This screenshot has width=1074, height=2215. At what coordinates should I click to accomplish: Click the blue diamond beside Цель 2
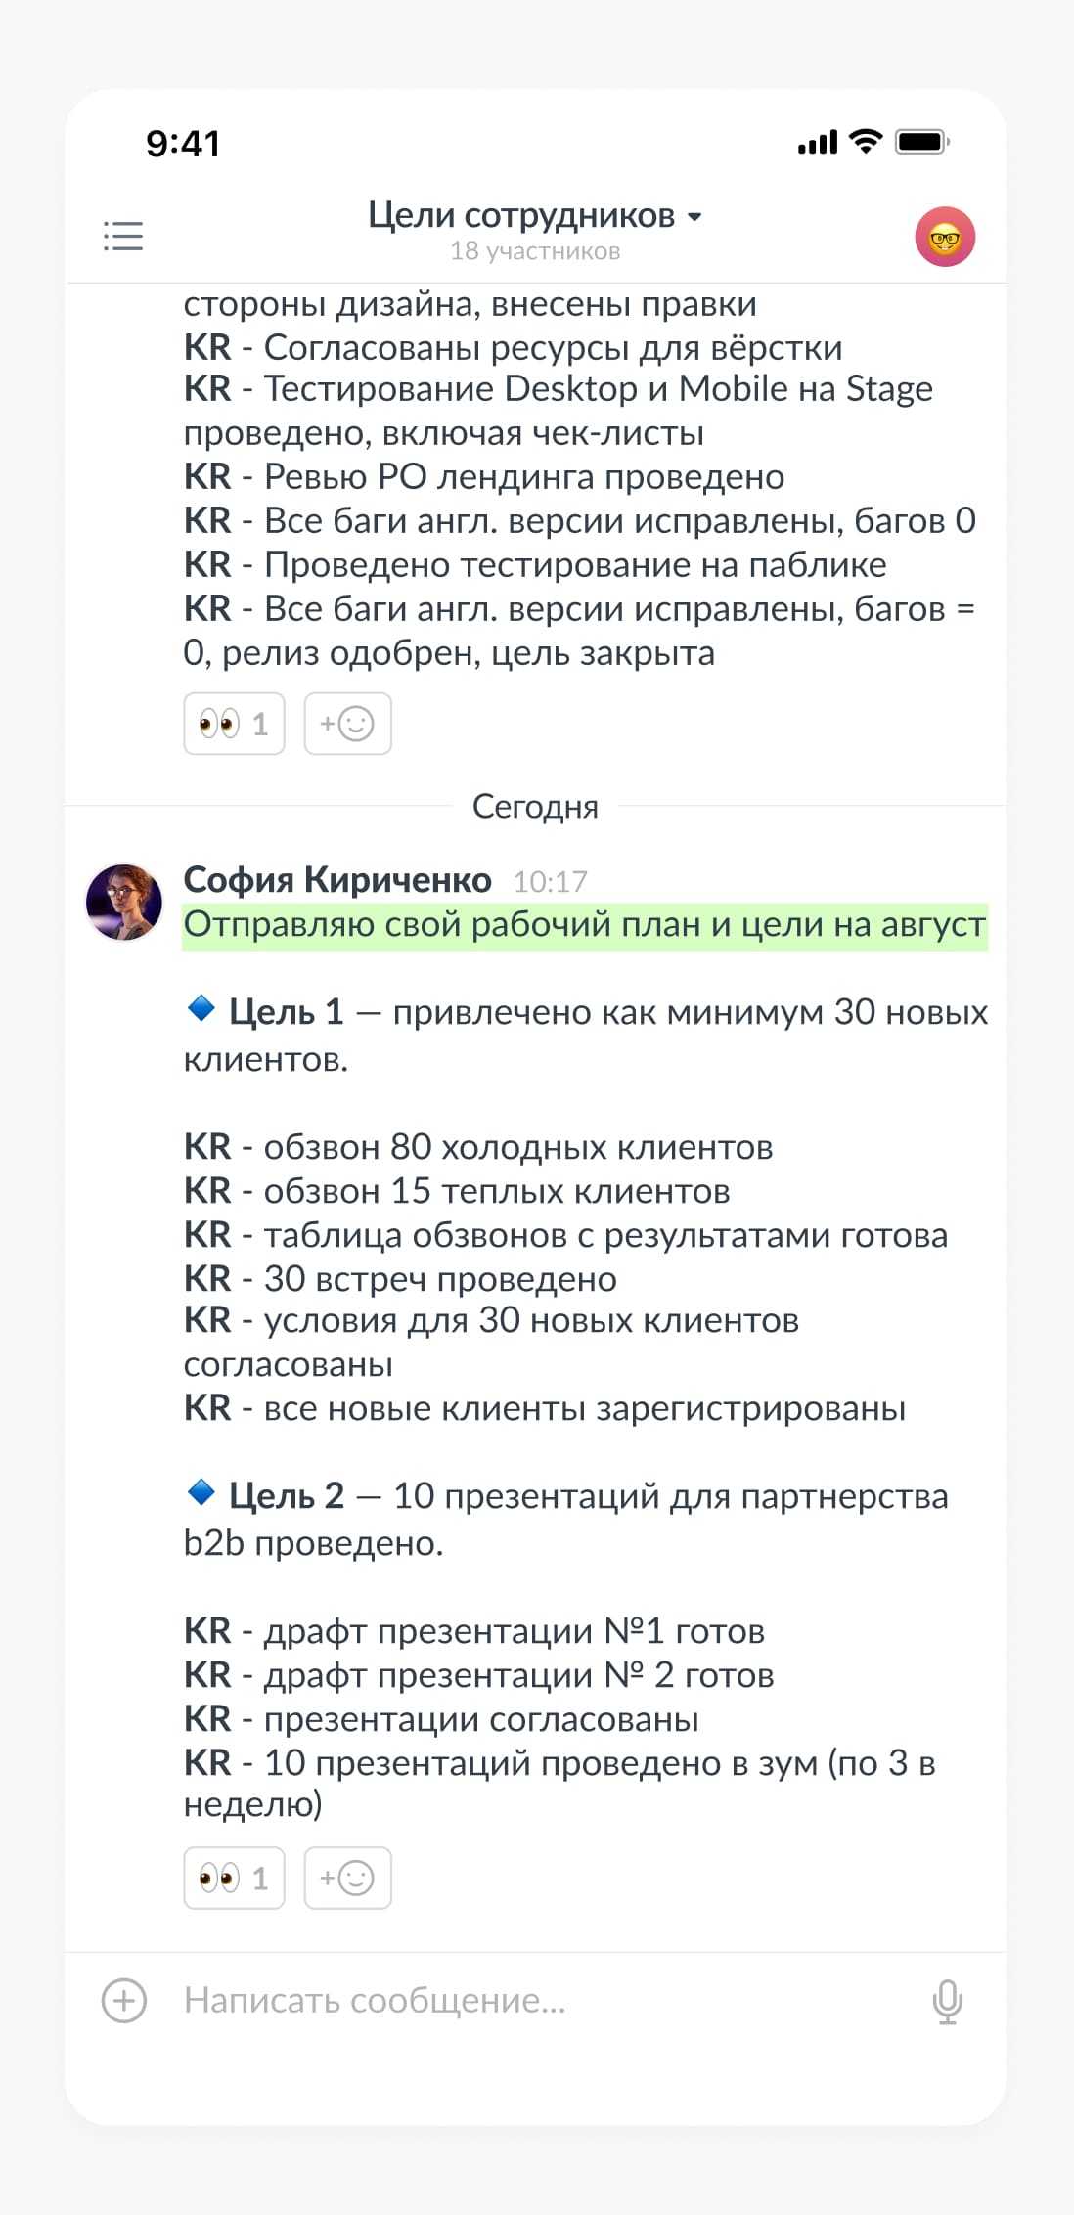coord(201,1492)
